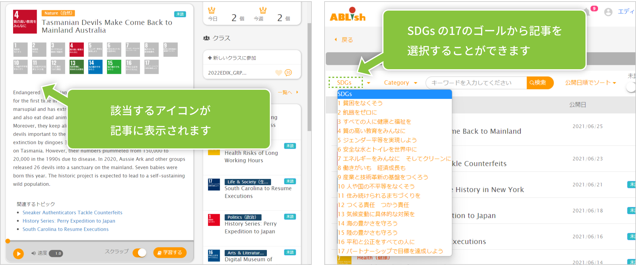636x265 pixels.
Task: Click the SDG 6 icon in article grid
Action: 114,50
